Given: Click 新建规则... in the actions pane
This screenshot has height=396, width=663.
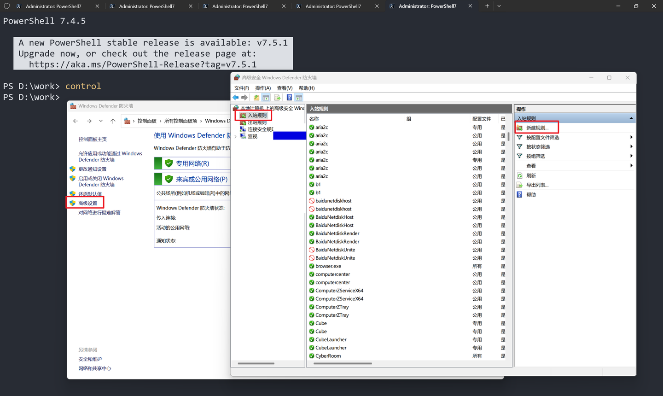Looking at the screenshot, I should (537, 128).
